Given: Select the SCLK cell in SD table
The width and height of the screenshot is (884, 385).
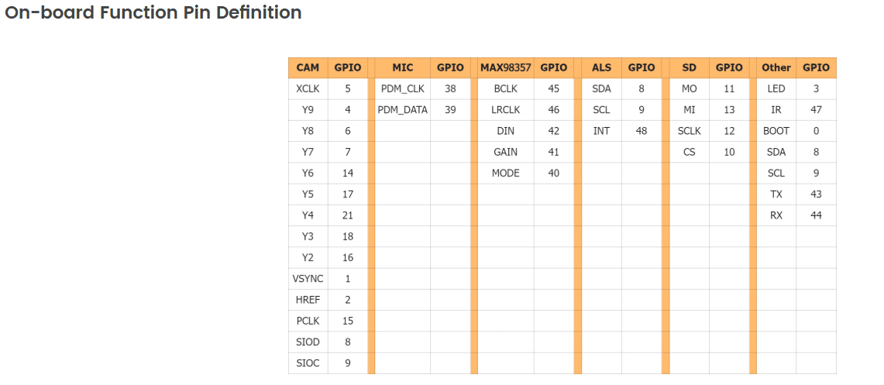Looking at the screenshot, I should coord(689,131).
